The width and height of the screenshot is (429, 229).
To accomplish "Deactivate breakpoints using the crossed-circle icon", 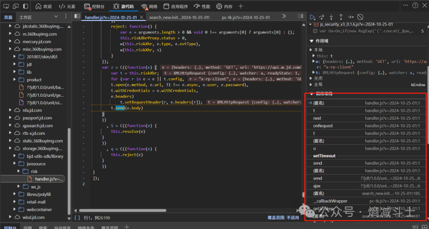I will click(360, 17).
